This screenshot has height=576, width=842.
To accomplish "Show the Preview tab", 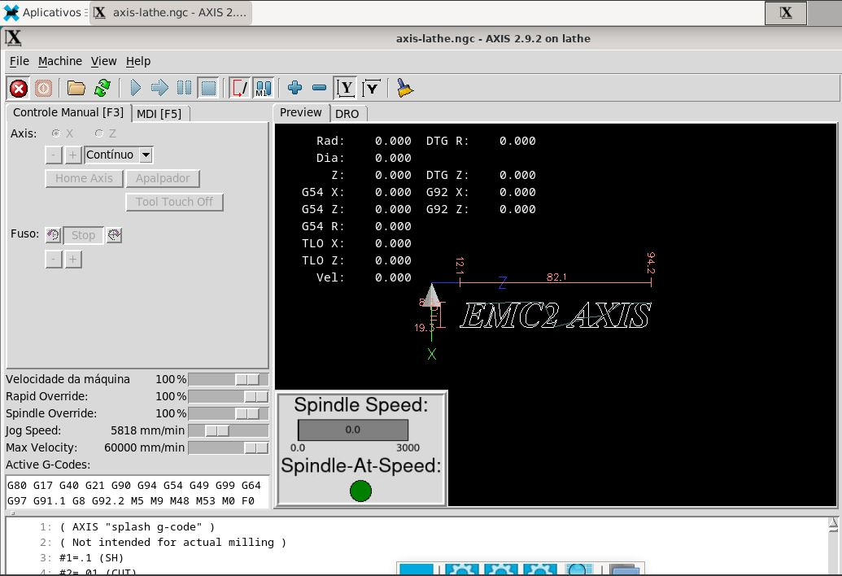I will [x=301, y=113].
